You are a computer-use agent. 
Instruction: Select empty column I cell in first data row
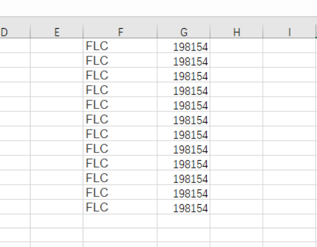click(289, 46)
